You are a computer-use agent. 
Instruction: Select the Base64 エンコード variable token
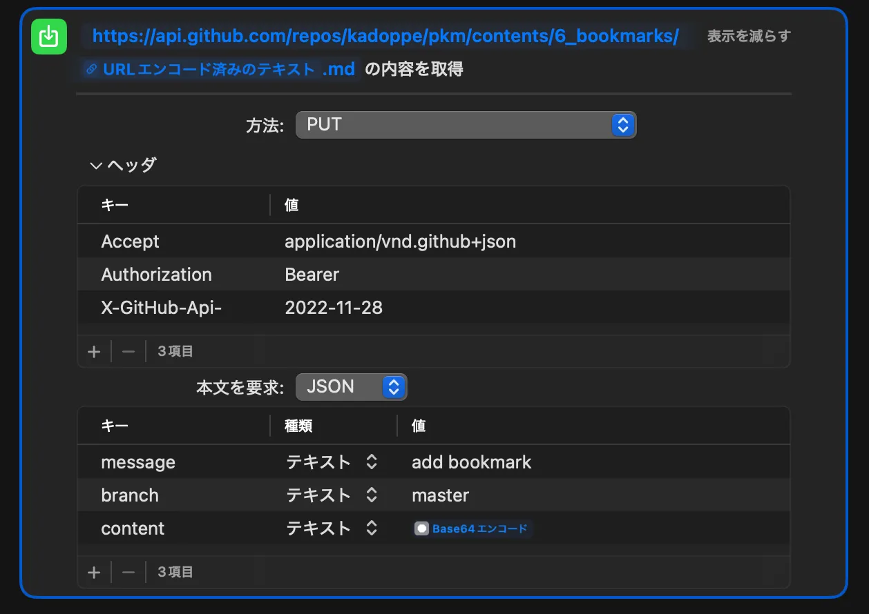472,528
